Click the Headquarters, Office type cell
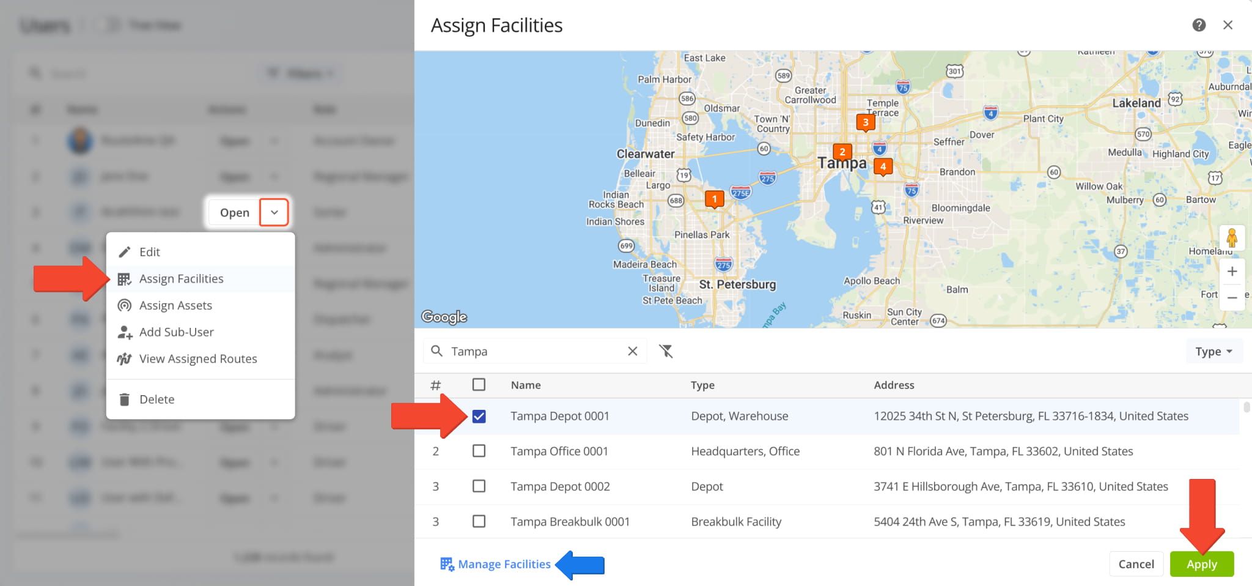 745,451
